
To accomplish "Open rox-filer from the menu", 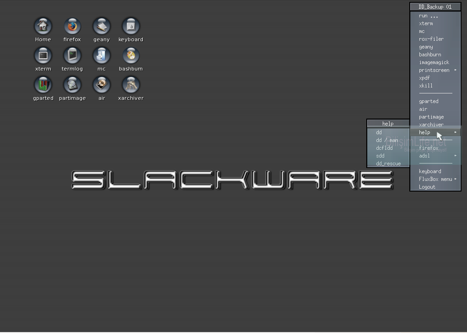I will [435, 39].
